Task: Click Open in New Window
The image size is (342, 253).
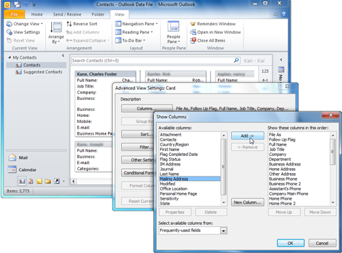Action: [x=215, y=32]
